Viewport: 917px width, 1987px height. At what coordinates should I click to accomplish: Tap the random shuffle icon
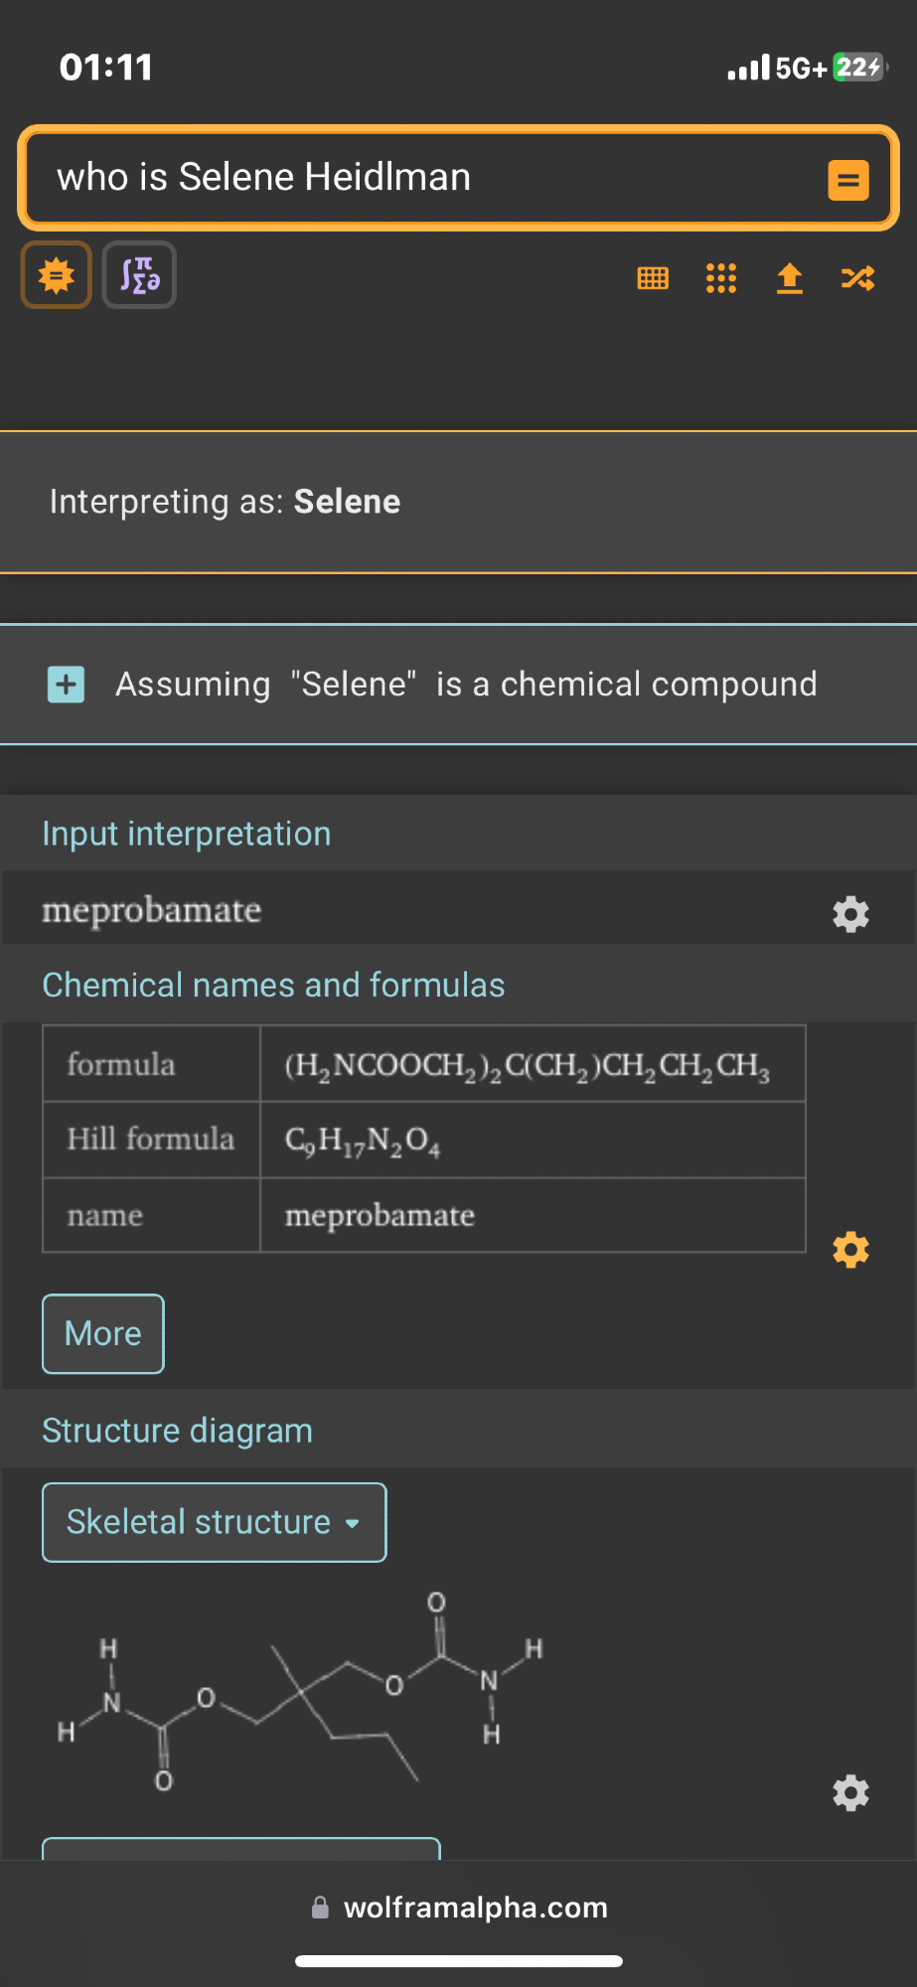(x=857, y=278)
